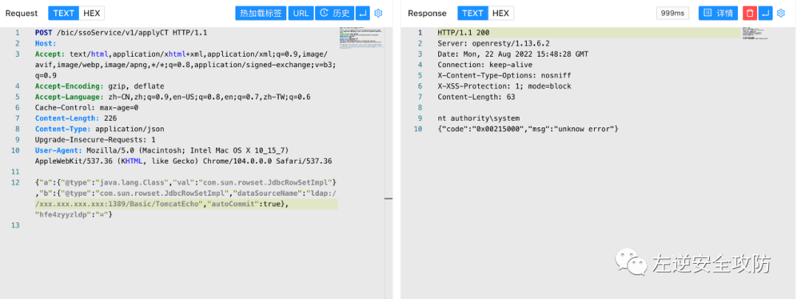Click the 热加载标签 button
Viewport: 797px width, 299px height.
(x=261, y=13)
